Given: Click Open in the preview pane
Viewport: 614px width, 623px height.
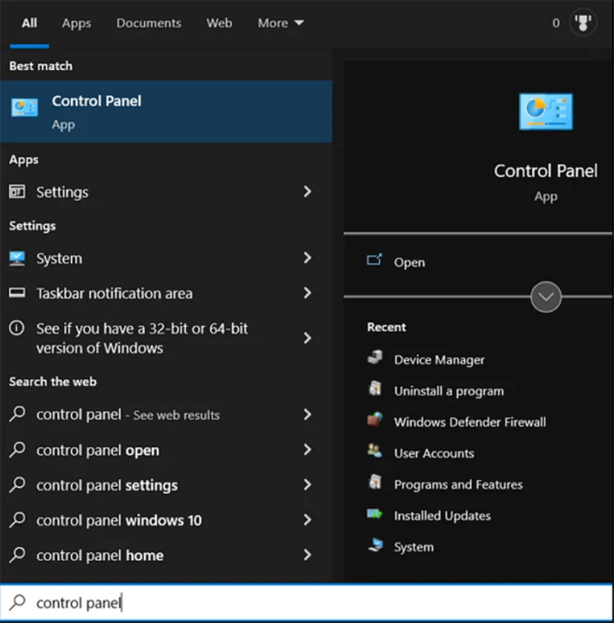Looking at the screenshot, I should point(409,262).
